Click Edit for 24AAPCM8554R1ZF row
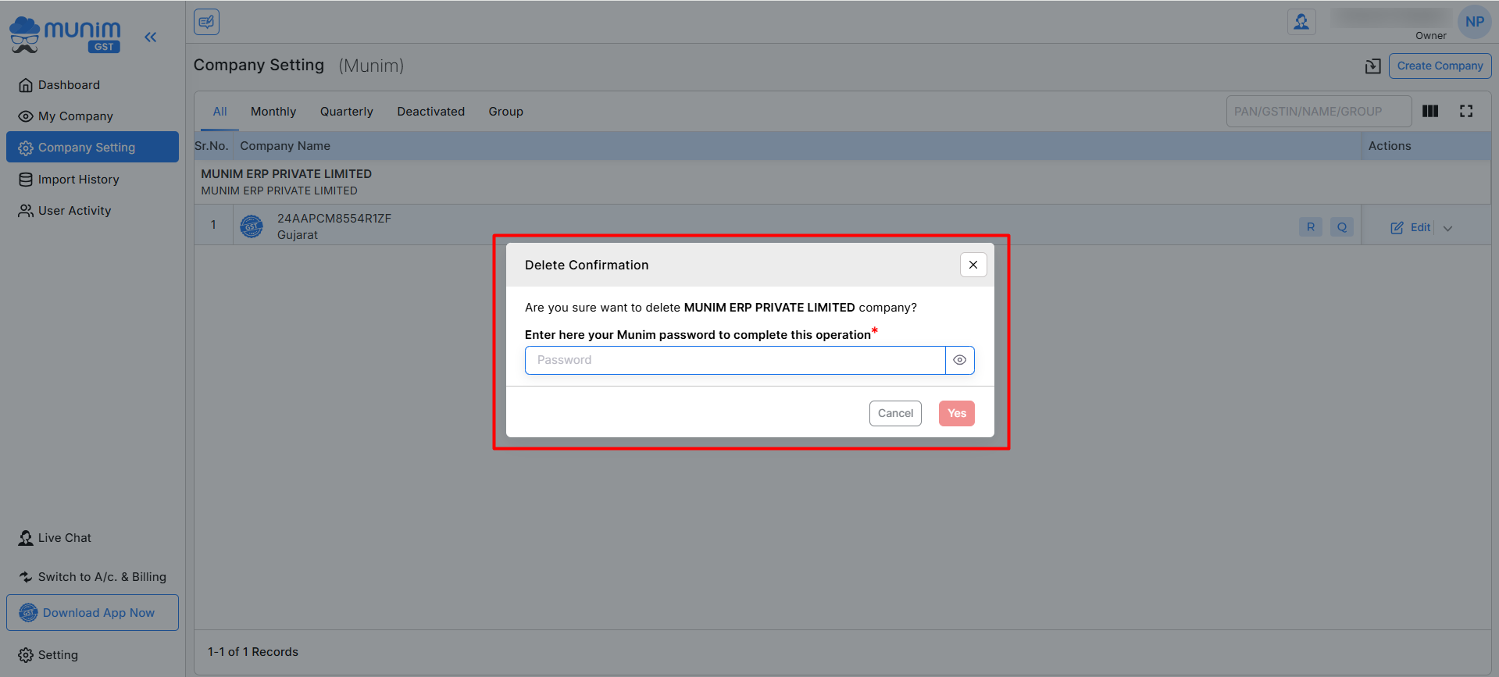The height and width of the screenshot is (677, 1499). click(1411, 227)
